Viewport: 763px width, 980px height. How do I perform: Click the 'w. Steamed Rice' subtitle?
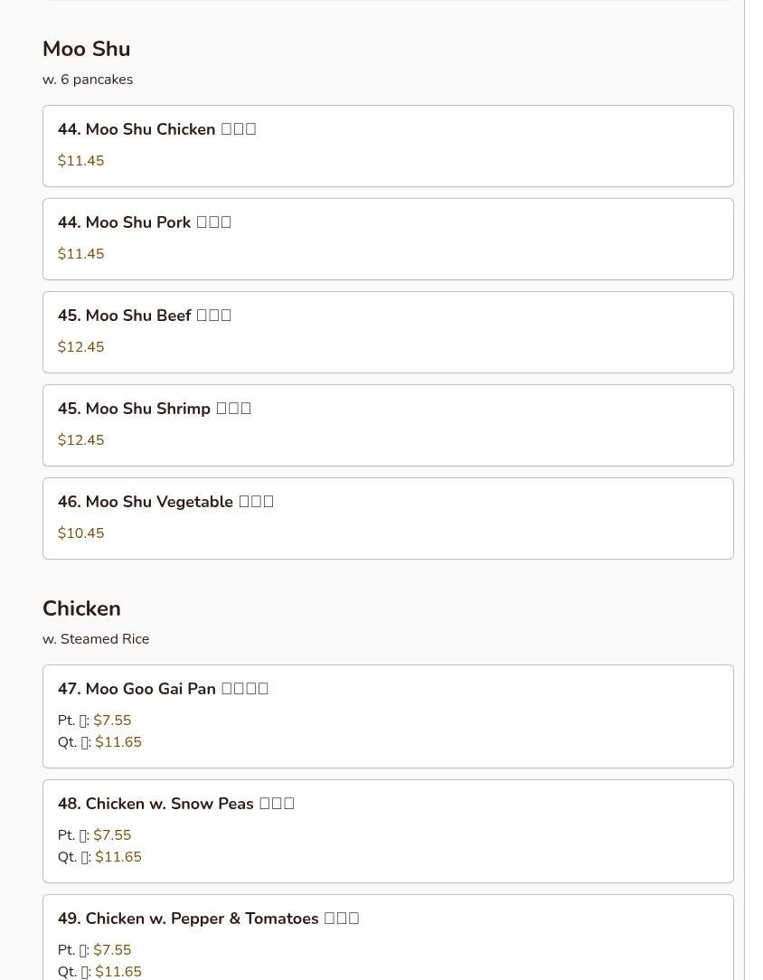tap(96, 639)
